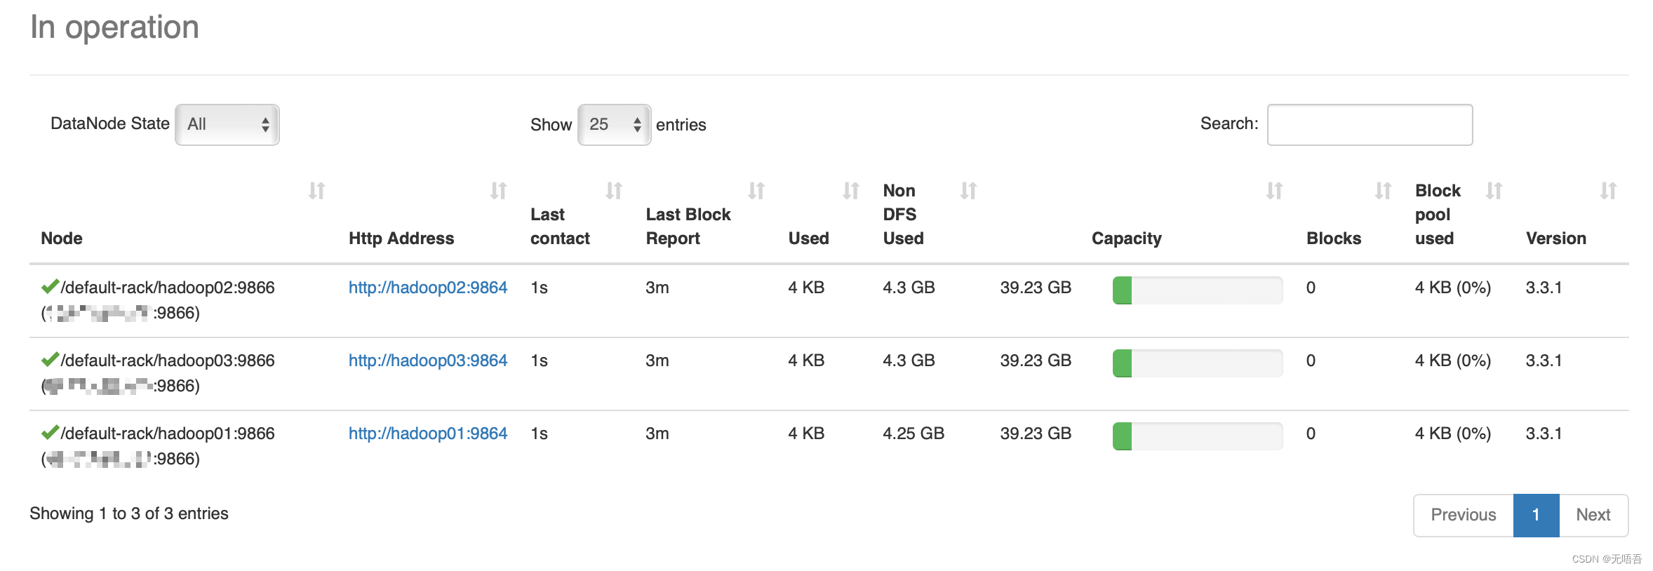Sort by Capacity arrows icon
This screenshot has height=571, width=1653.
(x=1274, y=191)
